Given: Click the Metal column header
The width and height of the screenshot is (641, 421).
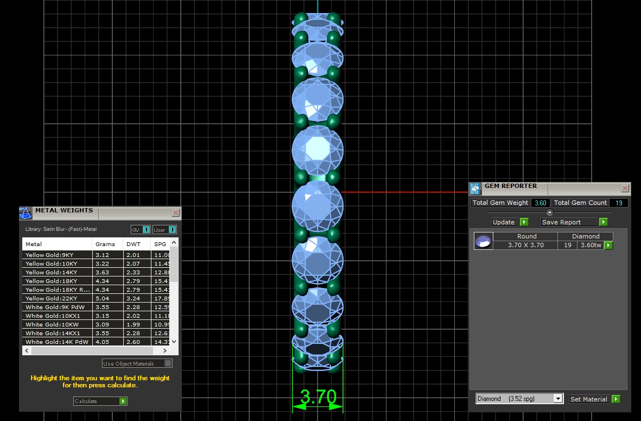Looking at the screenshot, I should pos(57,244).
